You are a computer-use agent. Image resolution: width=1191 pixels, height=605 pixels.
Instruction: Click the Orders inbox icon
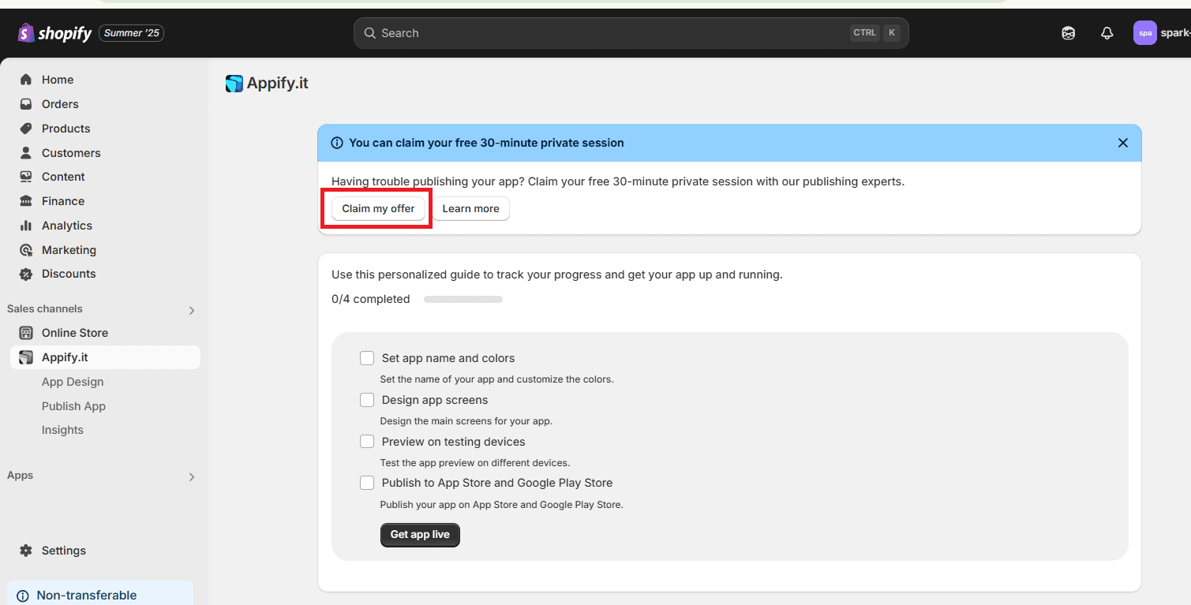pyautogui.click(x=26, y=104)
